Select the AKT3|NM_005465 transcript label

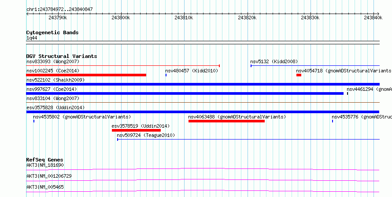(45, 187)
